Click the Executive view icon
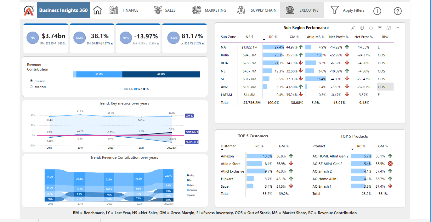Image resolution: width=431 pixels, height=222 pixels. [x=290, y=10]
